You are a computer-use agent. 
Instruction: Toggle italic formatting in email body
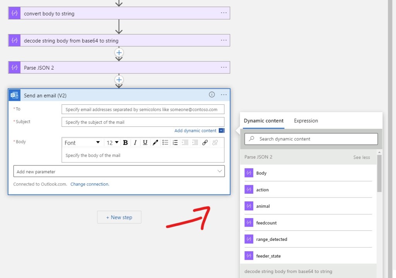135,143
